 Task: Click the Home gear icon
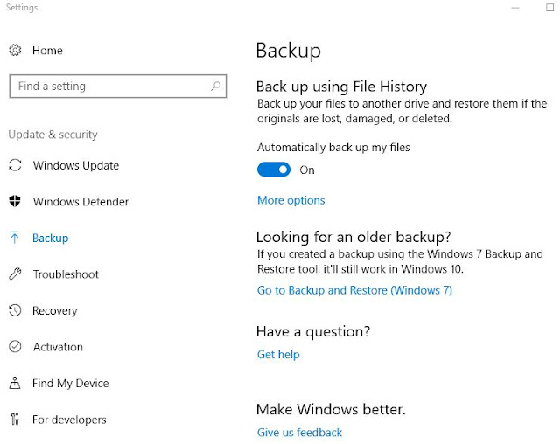(15, 51)
